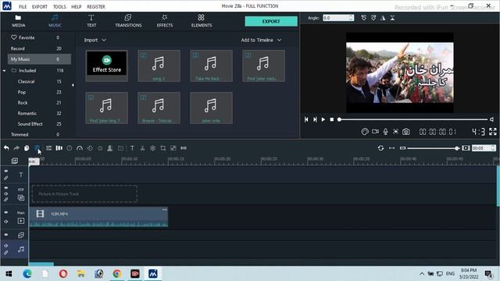Click the green EXPORT button

point(271,21)
